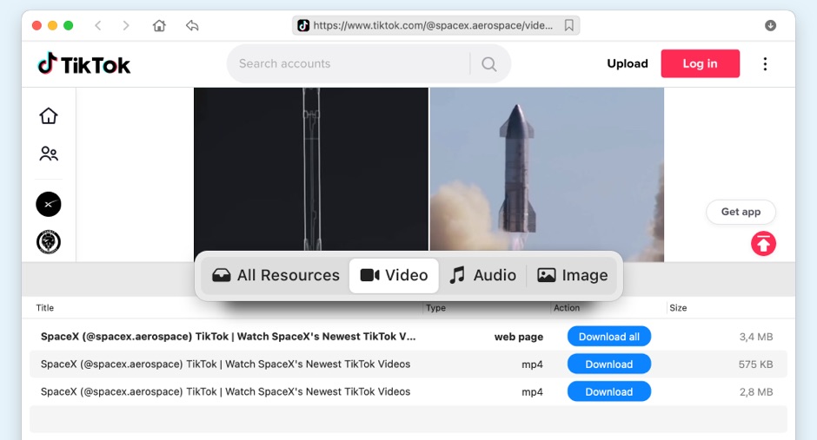Viewport: 817px width, 440px height.
Task: Click the 'web page' type cell
Action: (x=518, y=337)
